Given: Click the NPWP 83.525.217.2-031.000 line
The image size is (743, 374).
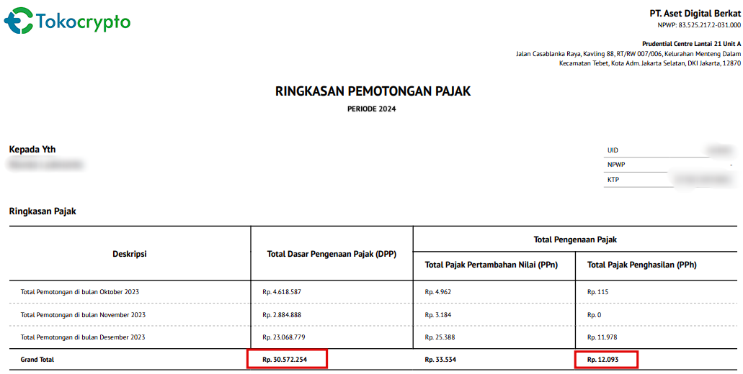Looking at the screenshot, I should (699, 25).
